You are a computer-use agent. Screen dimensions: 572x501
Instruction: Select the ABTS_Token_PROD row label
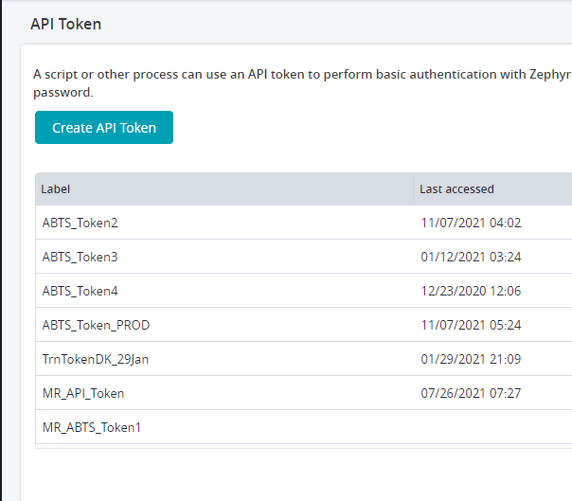click(96, 326)
